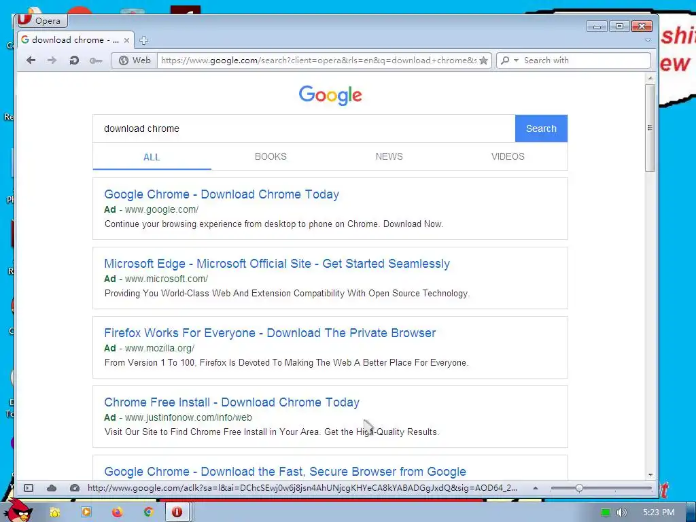Click the 5:23 PM system clock
The height and width of the screenshot is (522, 696).
click(659, 512)
